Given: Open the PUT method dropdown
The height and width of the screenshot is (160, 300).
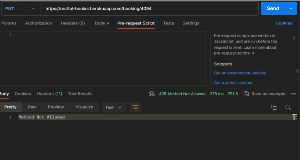Looking at the screenshot, I should 20,8.
